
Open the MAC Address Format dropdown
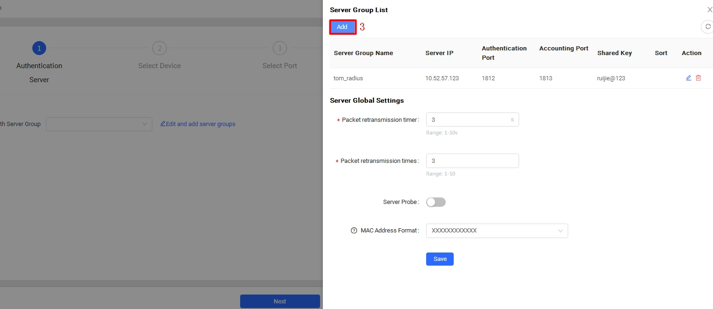(x=497, y=231)
